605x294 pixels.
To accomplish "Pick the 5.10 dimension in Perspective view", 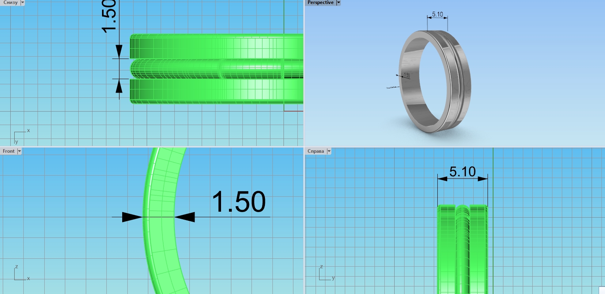I will tap(437, 14).
